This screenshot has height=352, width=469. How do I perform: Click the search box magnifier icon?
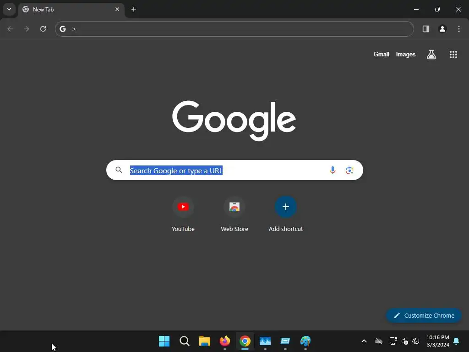(x=119, y=170)
